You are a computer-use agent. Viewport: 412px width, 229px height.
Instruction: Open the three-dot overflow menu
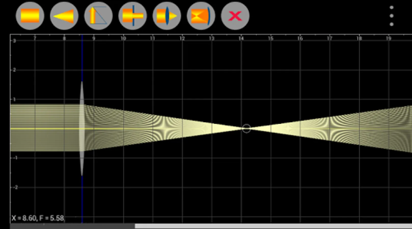point(392,16)
